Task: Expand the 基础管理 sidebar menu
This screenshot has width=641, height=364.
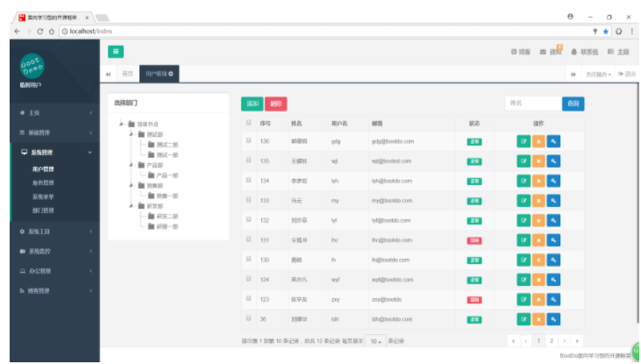Action: tap(54, 132)
